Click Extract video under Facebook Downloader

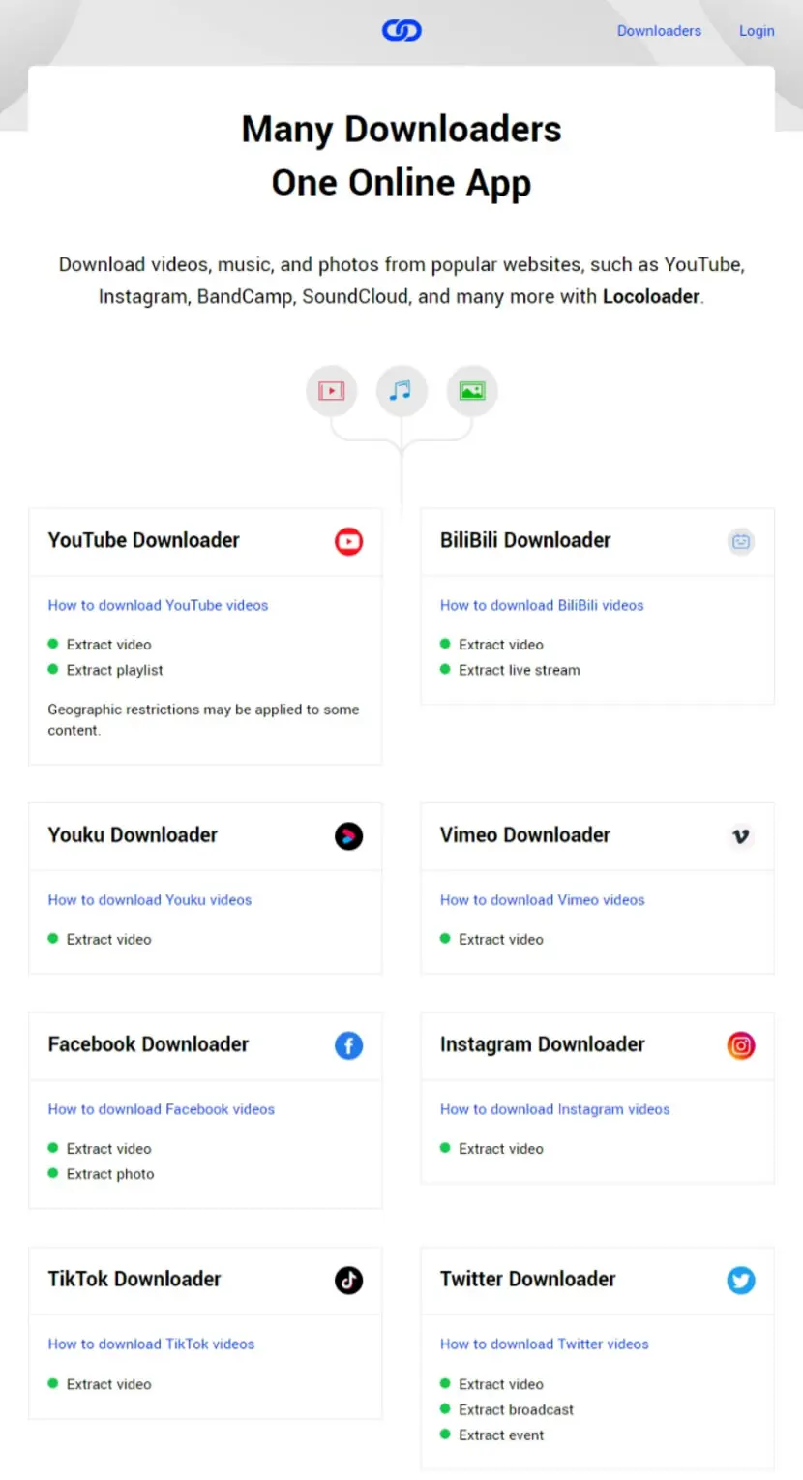pyautogui.click(x=108, y=1149)
